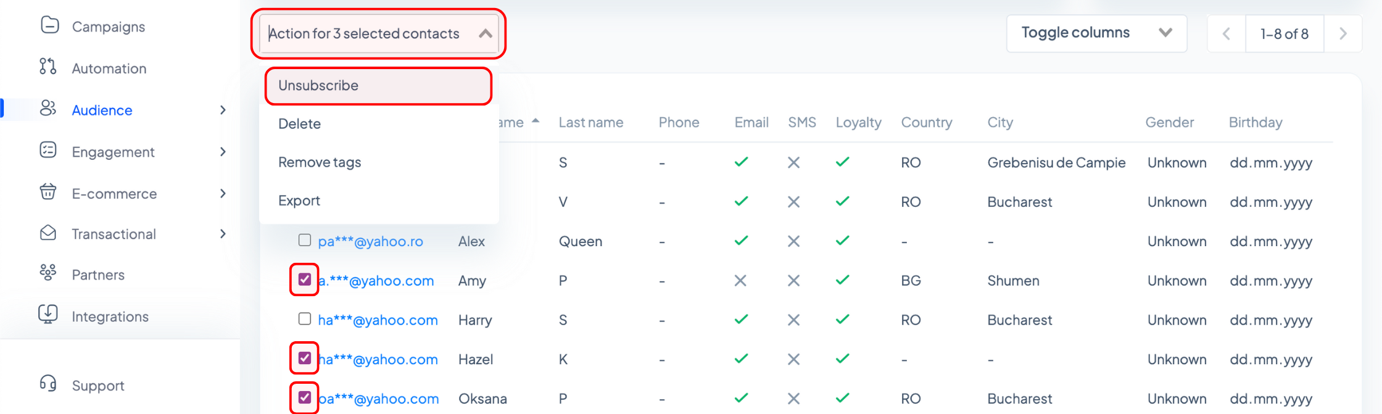Choose Remove tags from action menu
This screenshot has height=414, width=1382.
click(320, 162)
